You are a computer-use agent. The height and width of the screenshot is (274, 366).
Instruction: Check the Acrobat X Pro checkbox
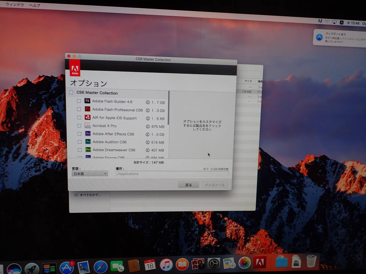(x=79, y=125)
